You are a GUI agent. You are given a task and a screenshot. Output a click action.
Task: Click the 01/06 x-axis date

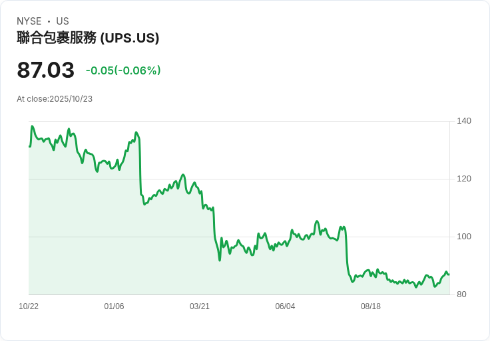(x=114, y=306)
